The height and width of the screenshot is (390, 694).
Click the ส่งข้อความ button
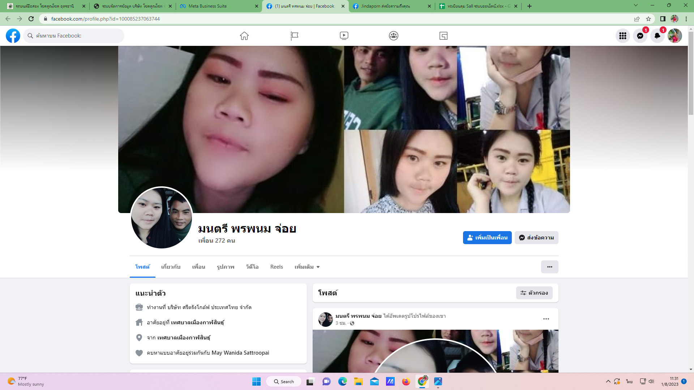536,238
